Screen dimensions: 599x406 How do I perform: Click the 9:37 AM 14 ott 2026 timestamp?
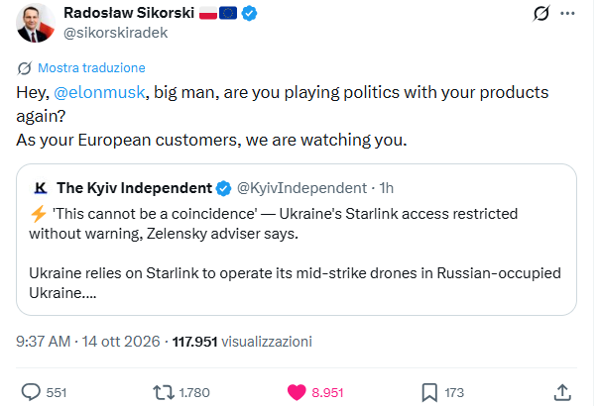(x=88, y=341)
